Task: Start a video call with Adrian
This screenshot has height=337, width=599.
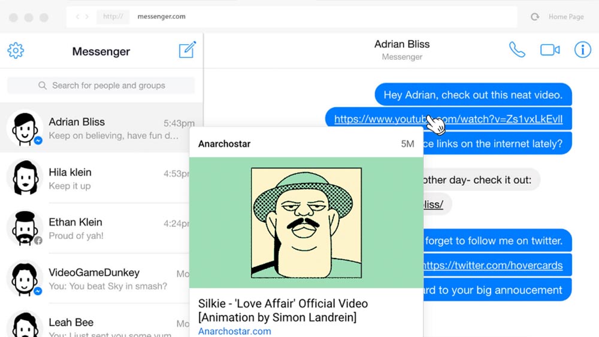Action: pos(549,50)
